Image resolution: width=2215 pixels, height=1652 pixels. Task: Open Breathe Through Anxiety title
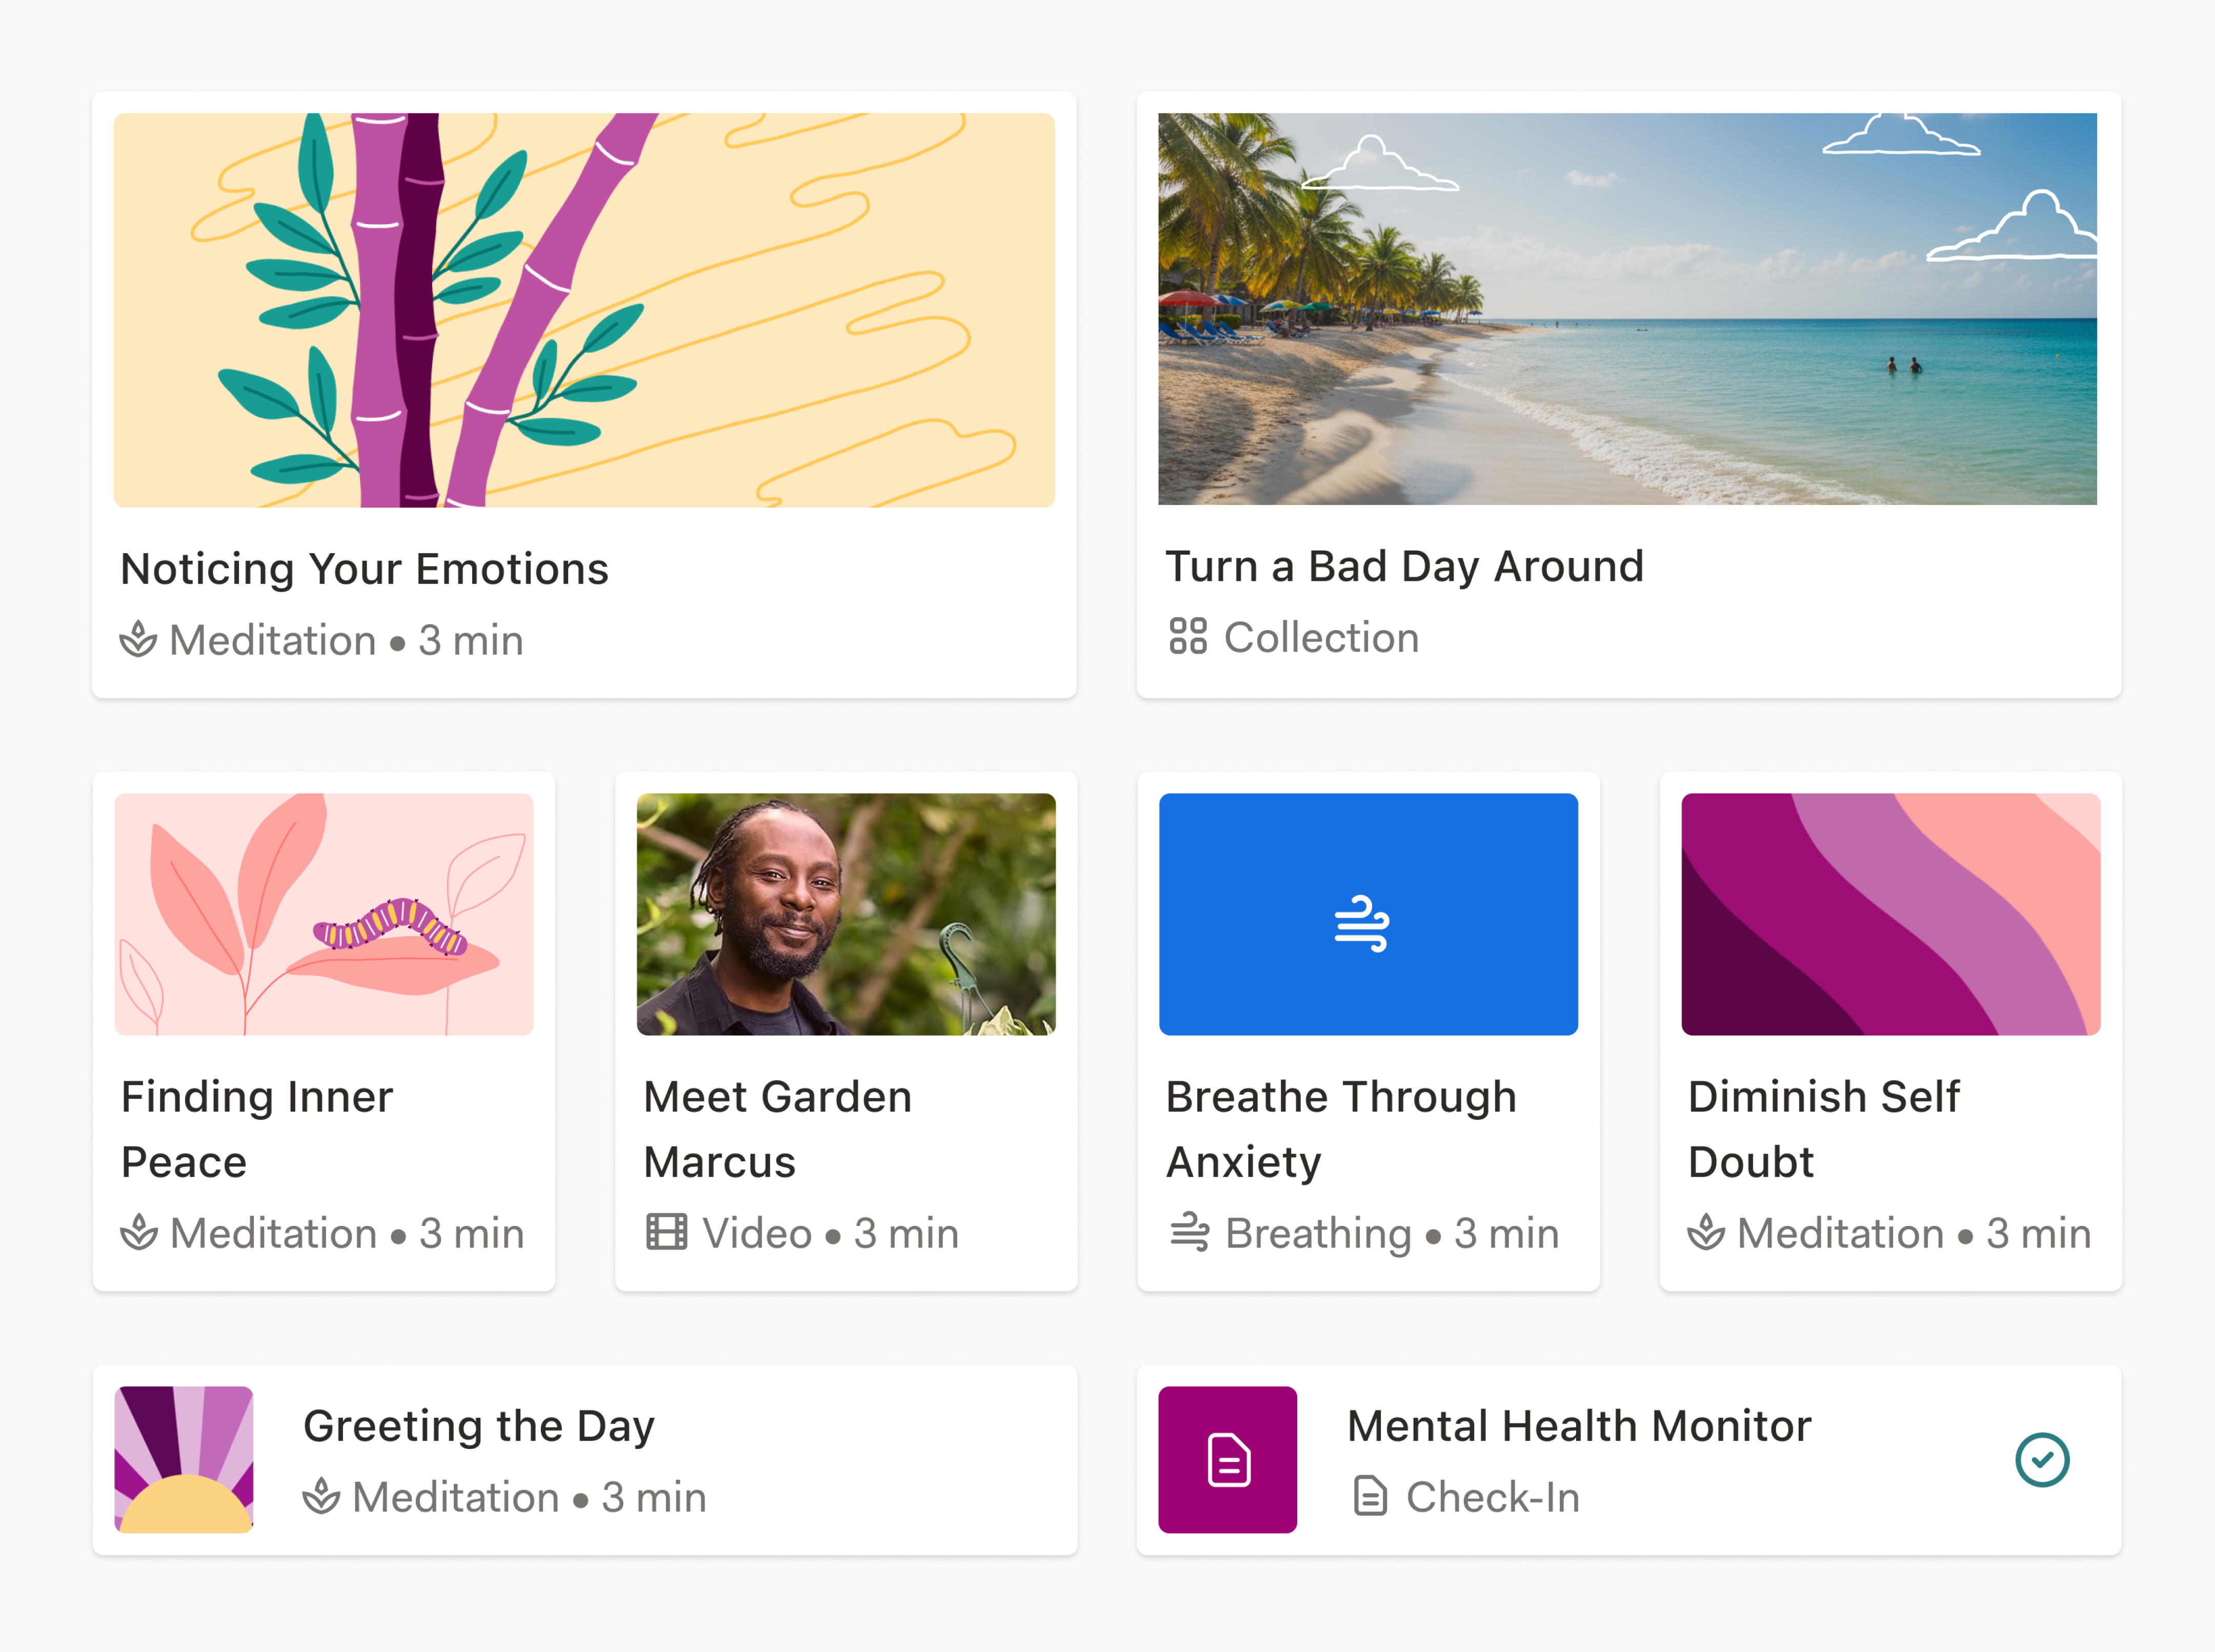1340,1129
